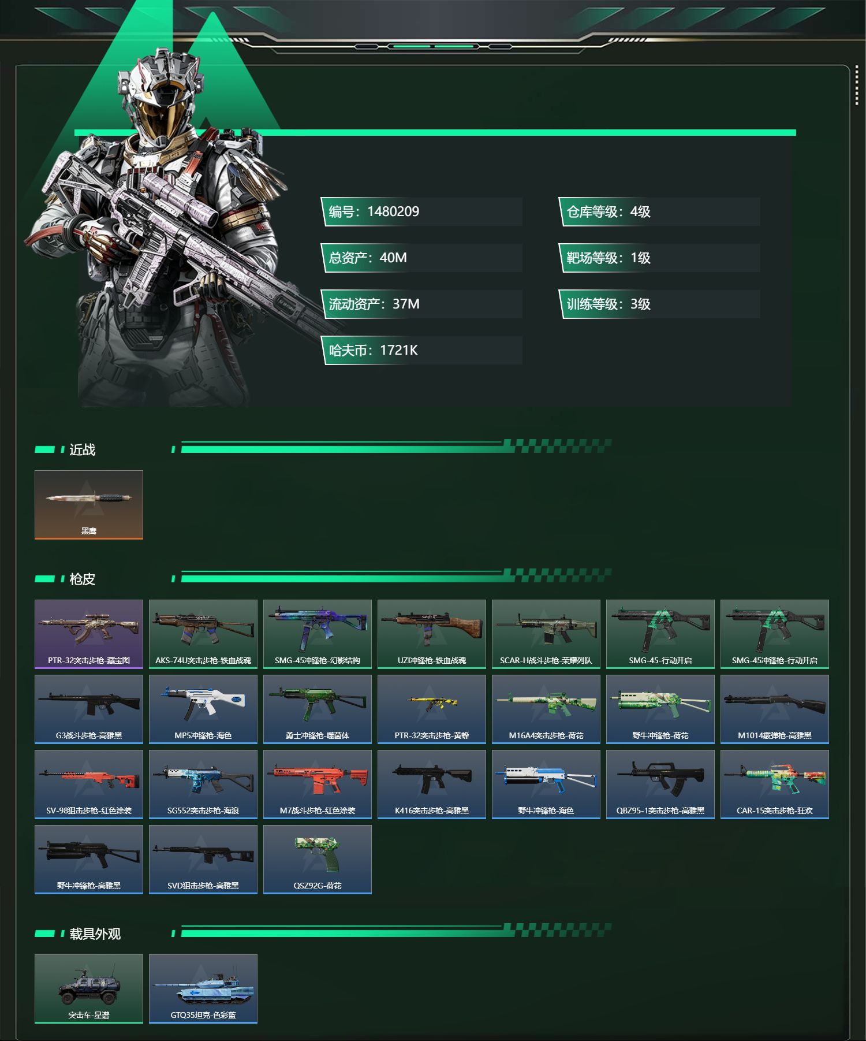Click the SG552突击步枪-海浪 skin card
This screenshot has width=866, height=1041.
coord(203,785)
